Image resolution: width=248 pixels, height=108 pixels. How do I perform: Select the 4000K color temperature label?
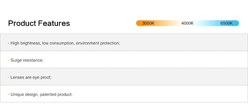[x=187, y=23]
